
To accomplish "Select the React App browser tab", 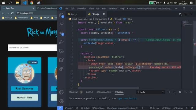I will click(18, 8).
